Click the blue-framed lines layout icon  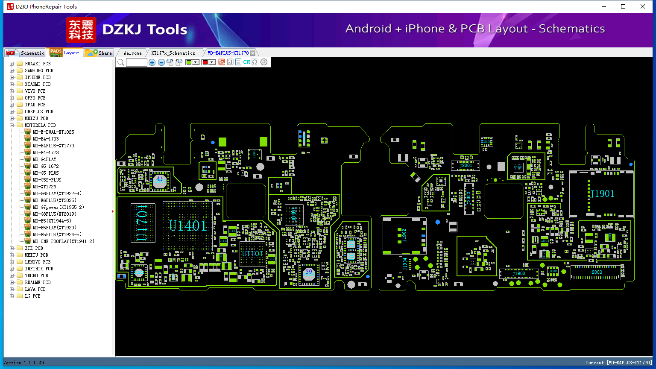point(238,62)
